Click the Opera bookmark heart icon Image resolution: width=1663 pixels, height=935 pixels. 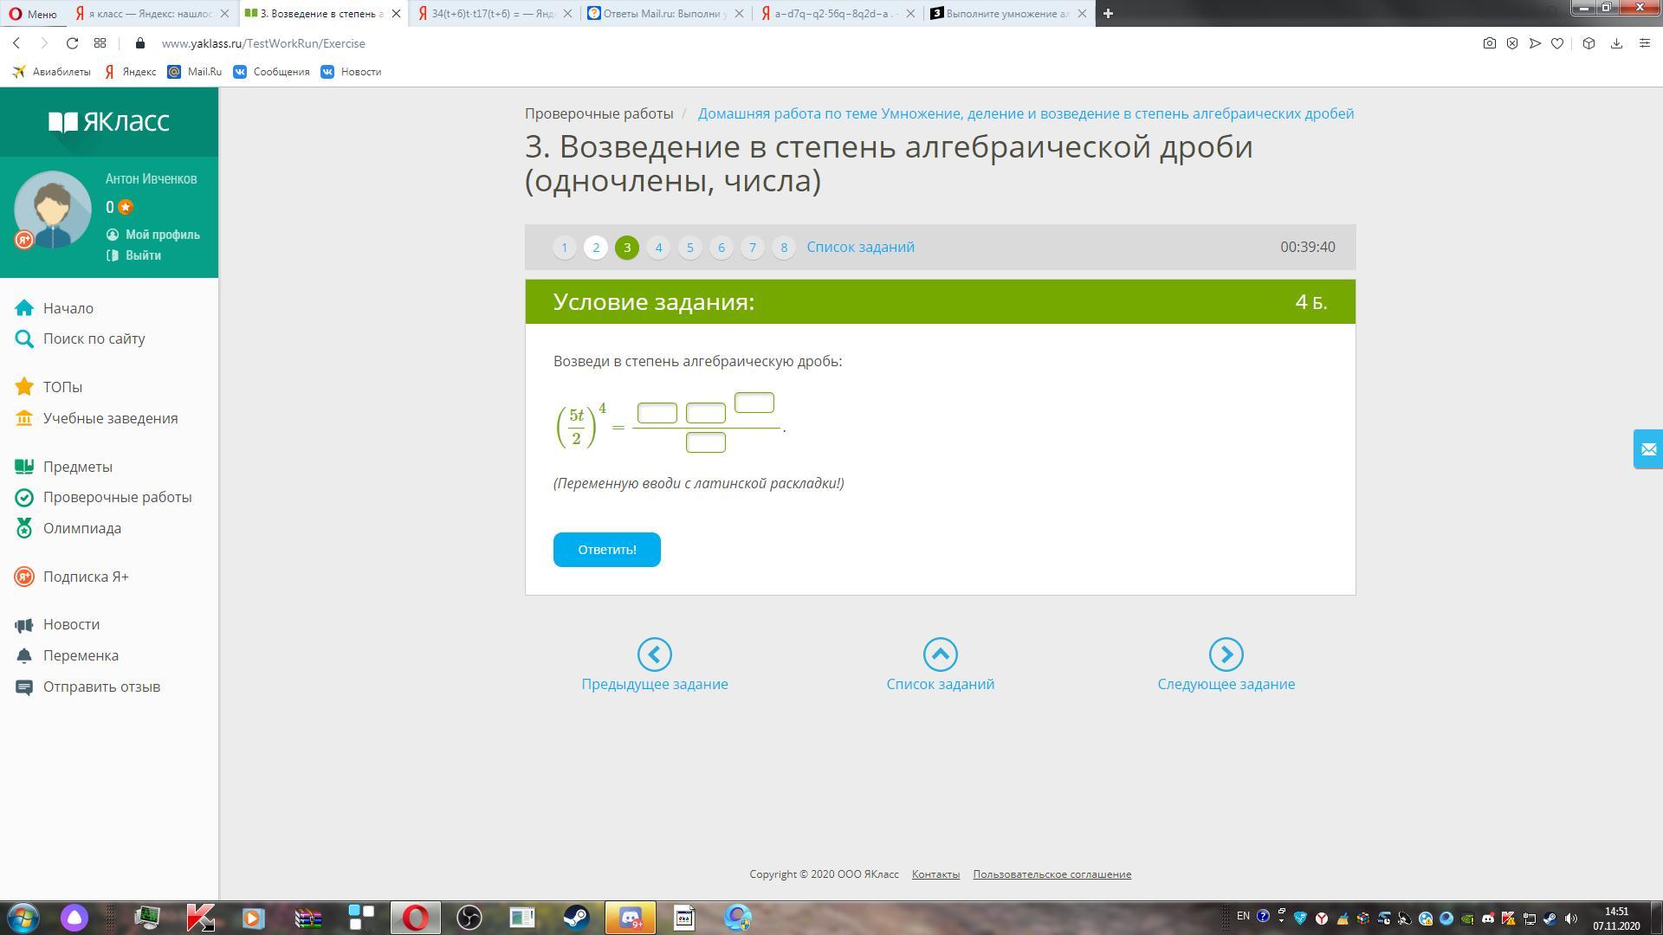pyautogui.click(x=1557, y=43)
